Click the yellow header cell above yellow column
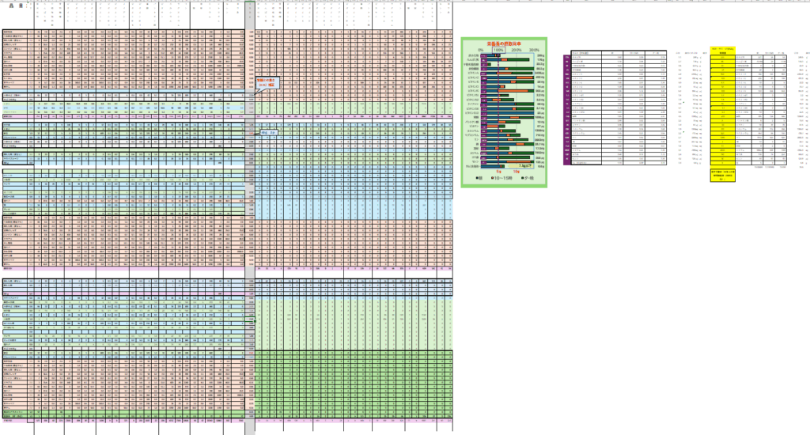This screenshot has height=435, width=810. (x=721, y=49)
